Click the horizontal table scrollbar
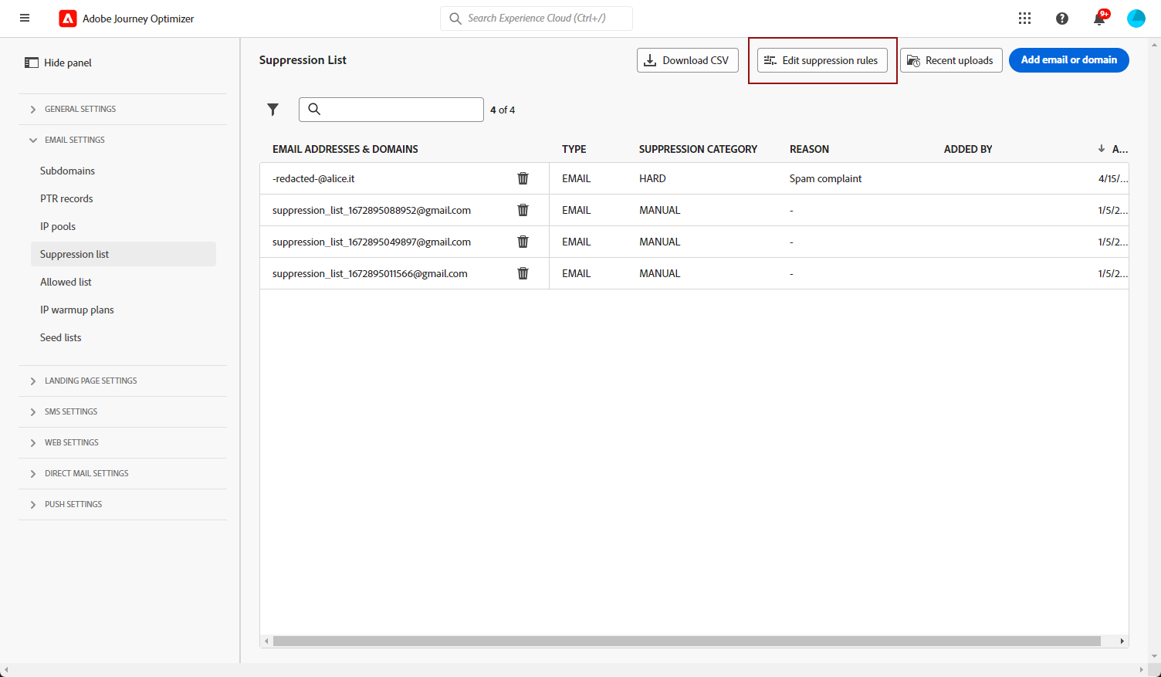This screenshot has width=1161, height=677. pos(686,641)
